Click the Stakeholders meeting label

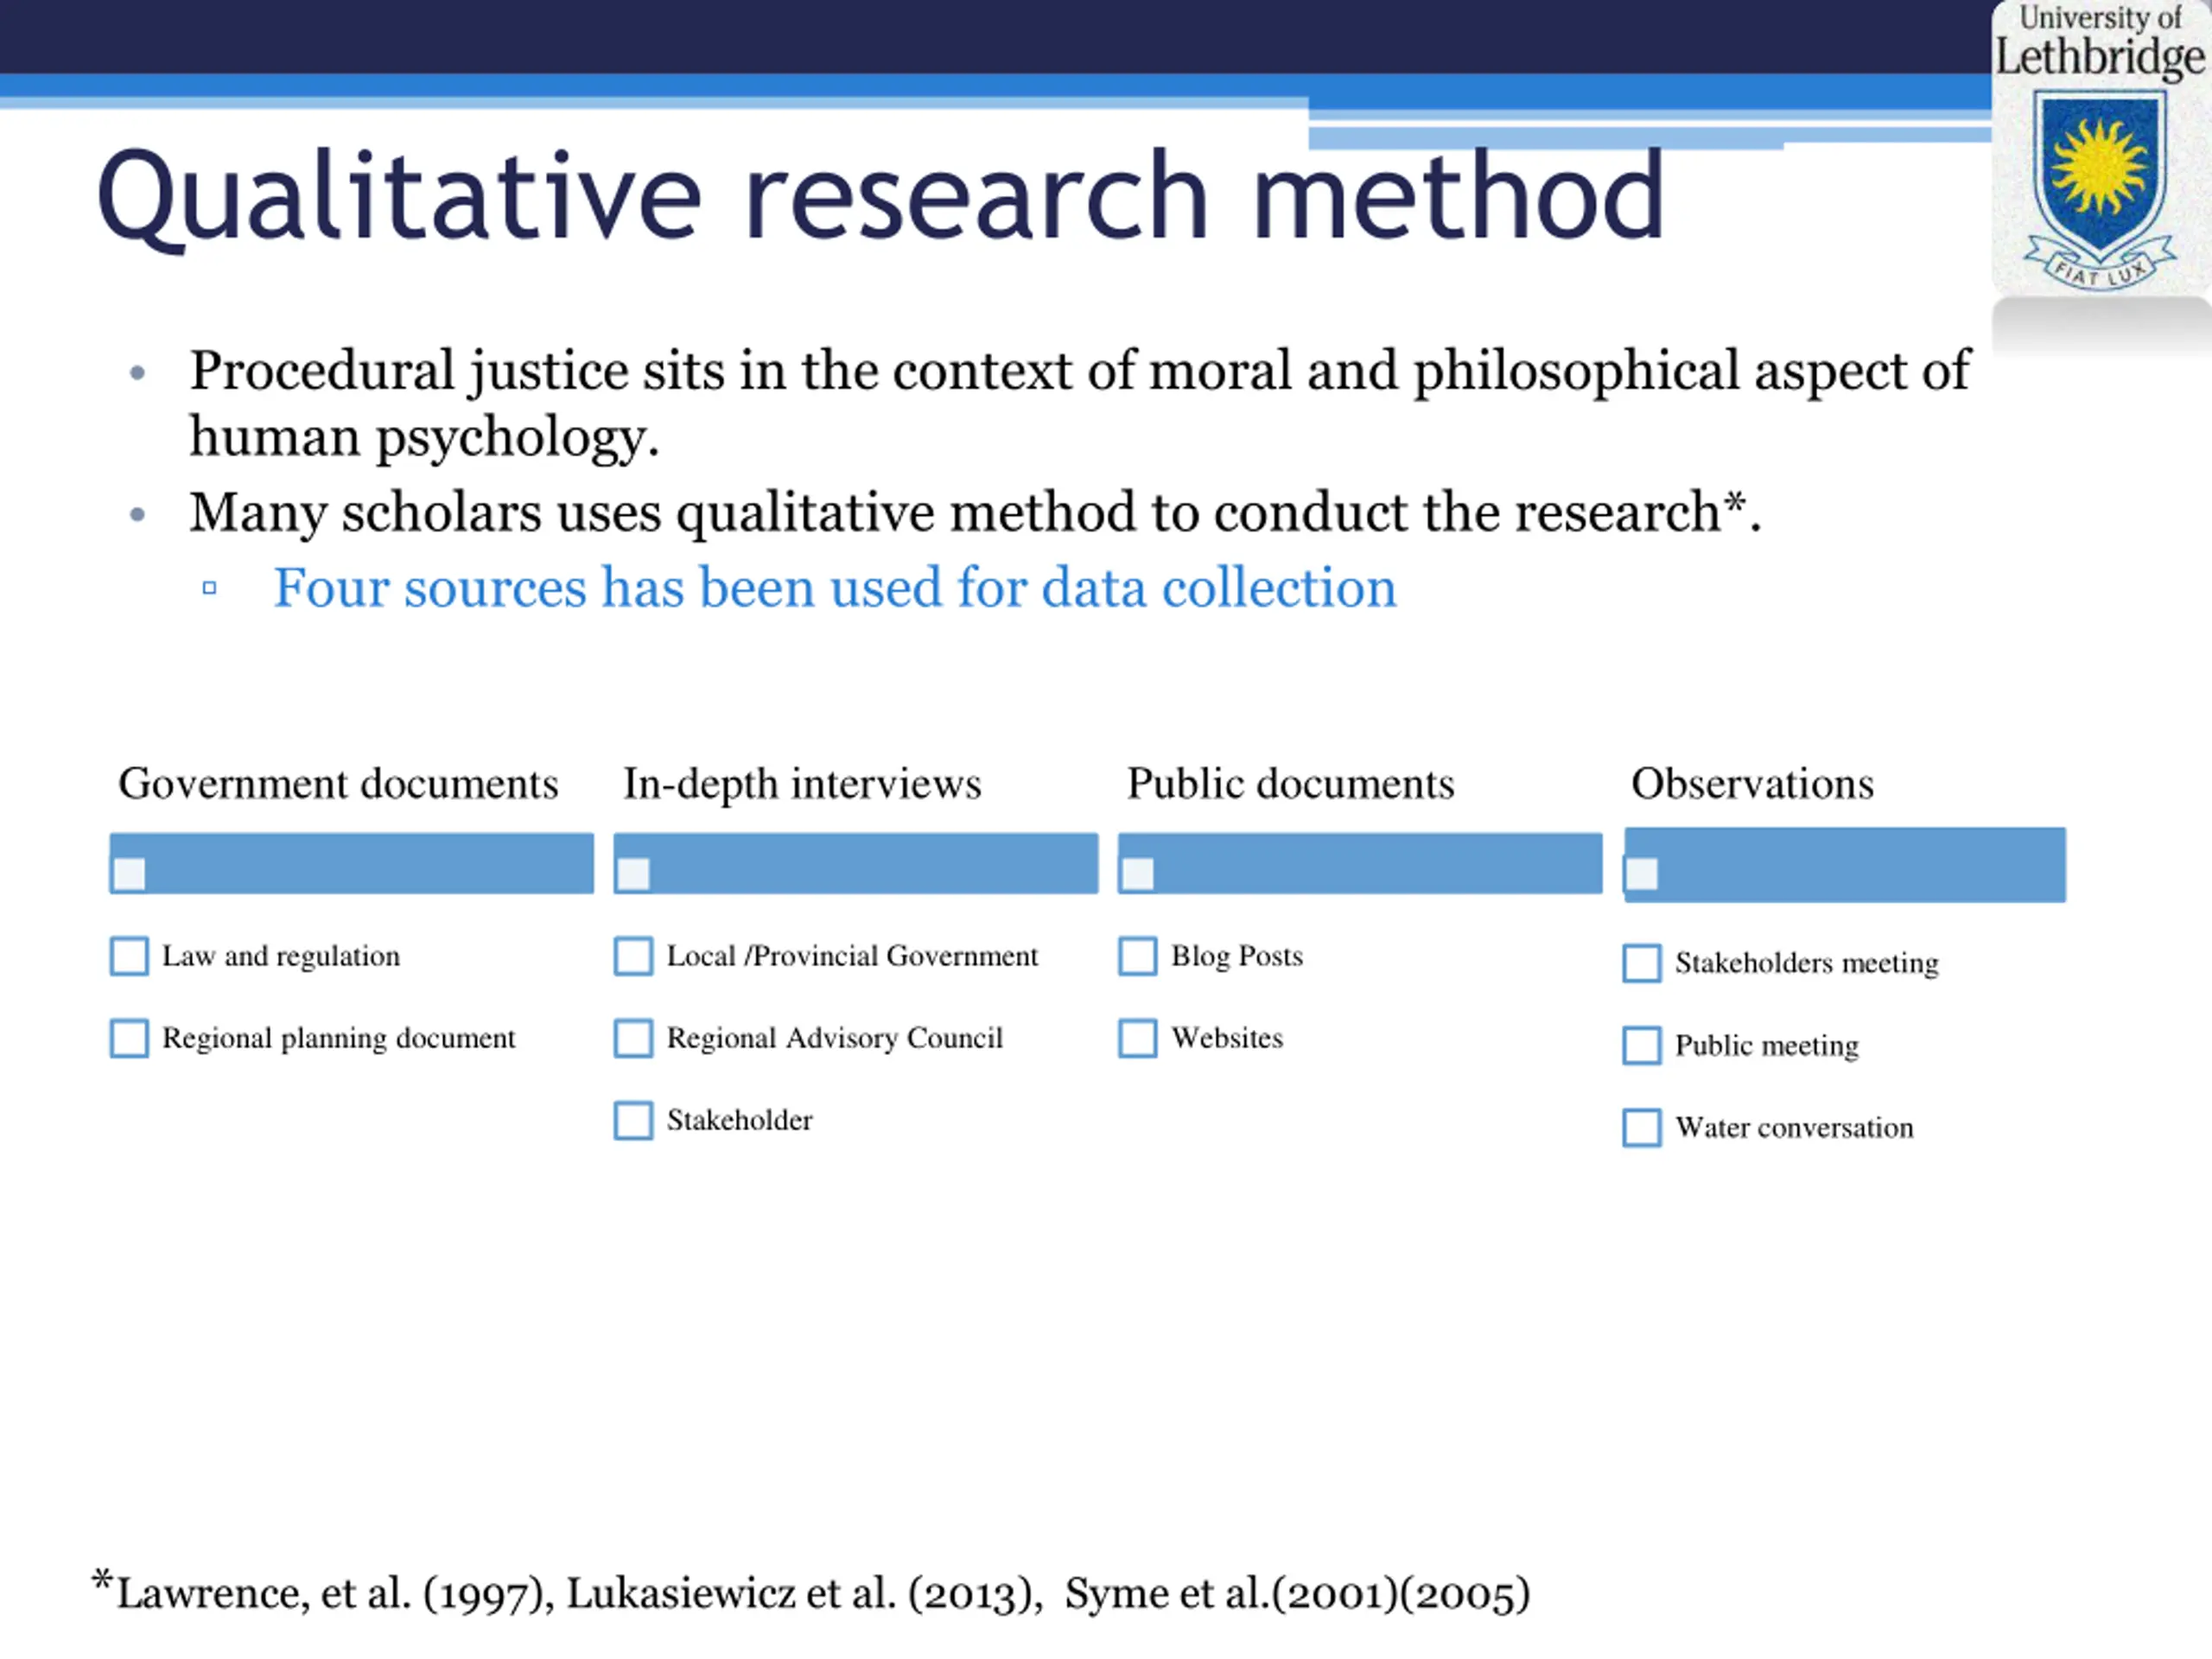(1806, 963)
